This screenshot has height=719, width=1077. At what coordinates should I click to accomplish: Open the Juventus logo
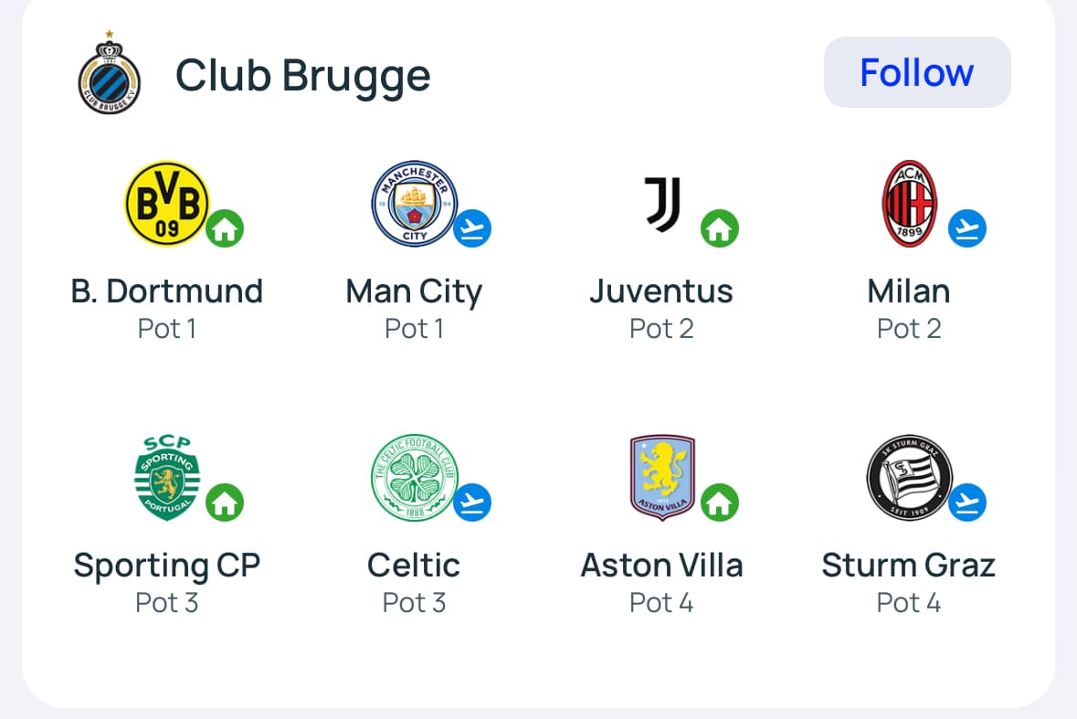[x=662, y=204]
